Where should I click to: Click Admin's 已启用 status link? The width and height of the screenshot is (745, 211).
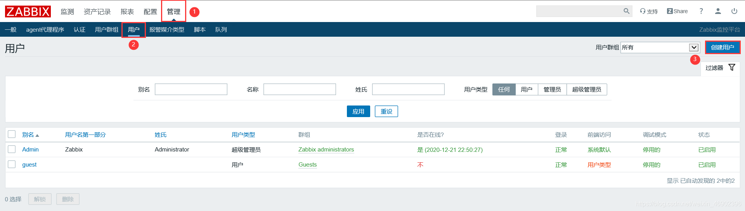(x=707, y=150)
